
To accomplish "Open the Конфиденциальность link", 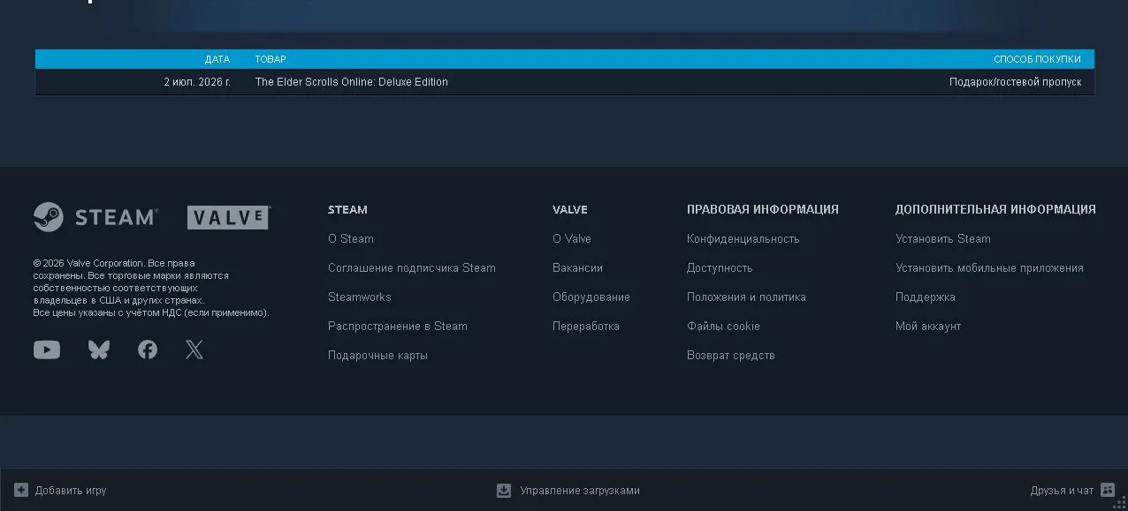I will pyautogui.click(x=743, y=238).
